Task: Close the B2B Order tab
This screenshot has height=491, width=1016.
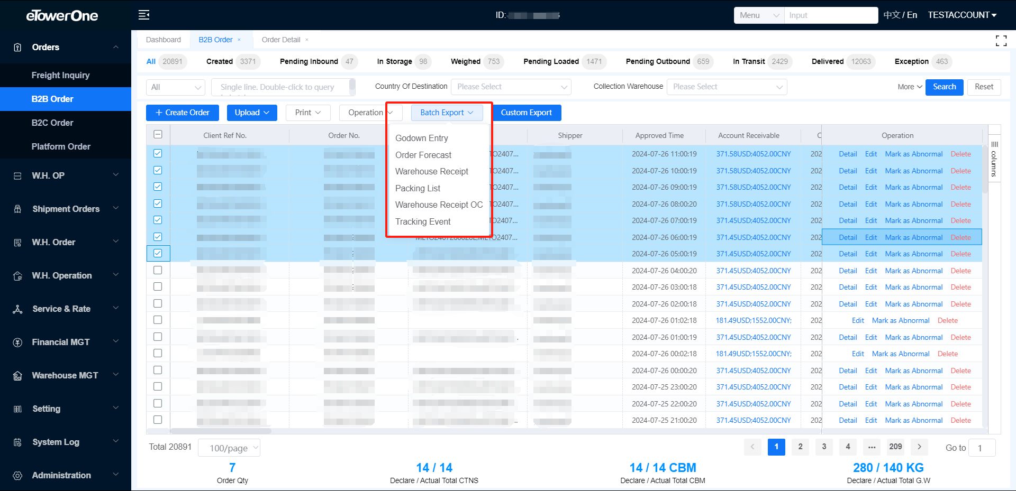Action: [x=239, y=40]
